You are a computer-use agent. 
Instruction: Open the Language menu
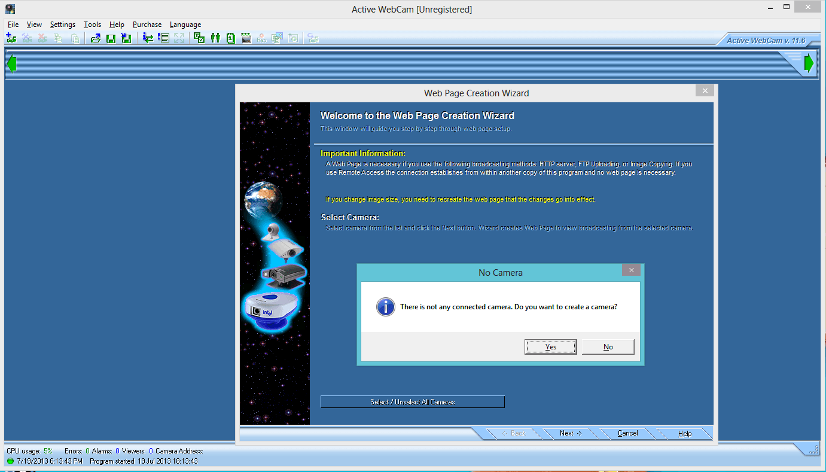(185, 25)
